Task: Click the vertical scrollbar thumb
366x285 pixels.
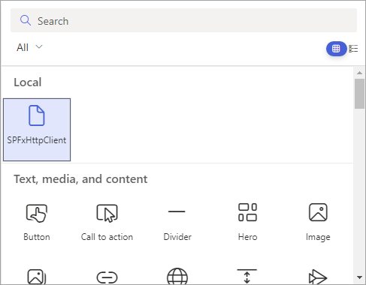Action: [x=359, y=94]
